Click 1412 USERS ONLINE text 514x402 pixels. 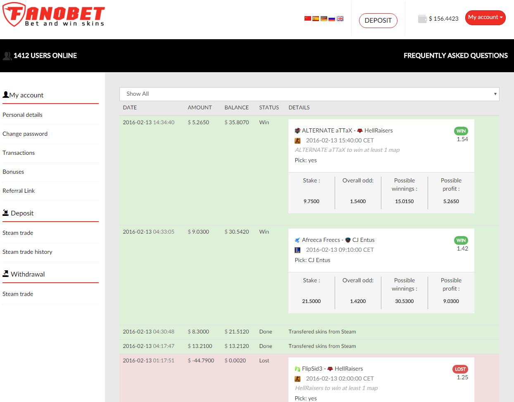click(x=45, y=56)
